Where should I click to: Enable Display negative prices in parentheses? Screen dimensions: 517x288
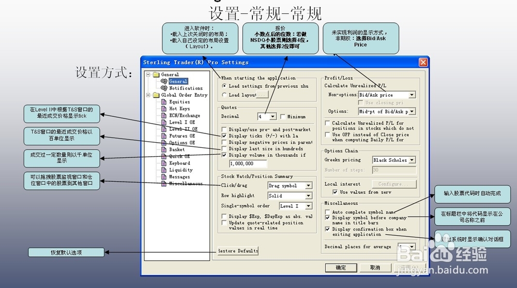224,142
